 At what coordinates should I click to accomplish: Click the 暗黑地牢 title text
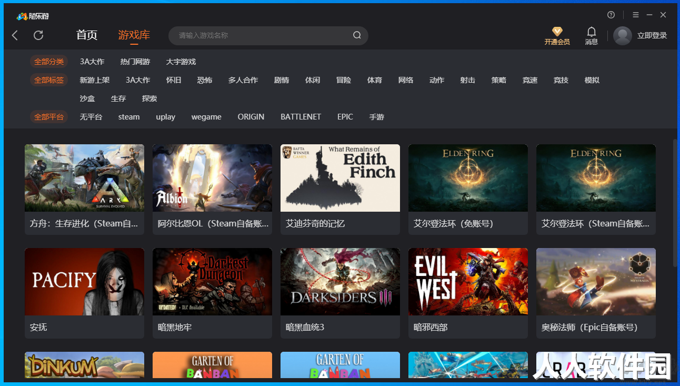[175, 327]
